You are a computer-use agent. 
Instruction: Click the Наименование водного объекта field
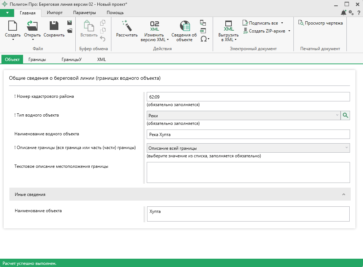click(x=248, y=134)
